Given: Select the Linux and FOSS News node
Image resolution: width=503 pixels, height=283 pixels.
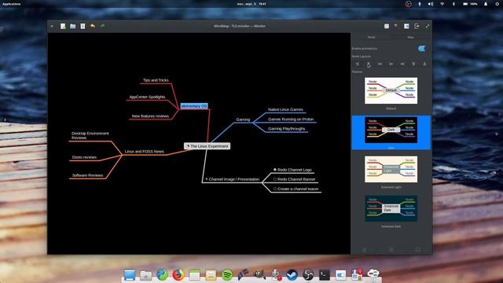Looking at the screenshot, I should 145,152.
